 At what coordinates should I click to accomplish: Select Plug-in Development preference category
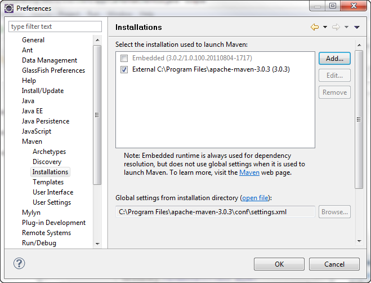pos(53,223)
